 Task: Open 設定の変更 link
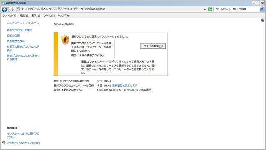pos(13,36)
